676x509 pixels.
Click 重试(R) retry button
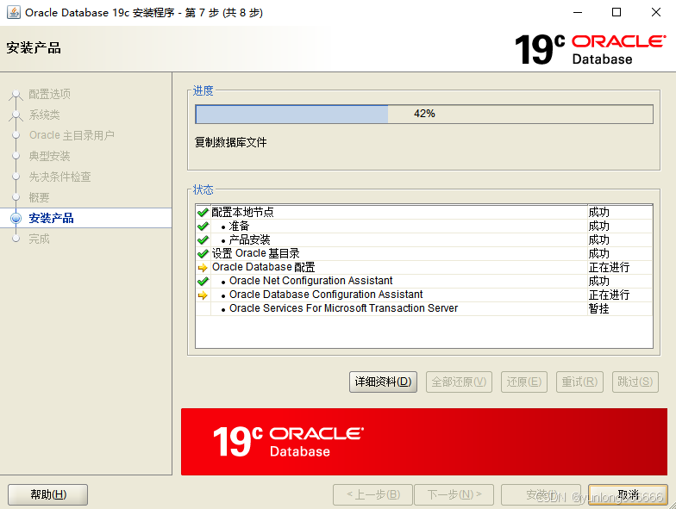(x=579, y=382)
